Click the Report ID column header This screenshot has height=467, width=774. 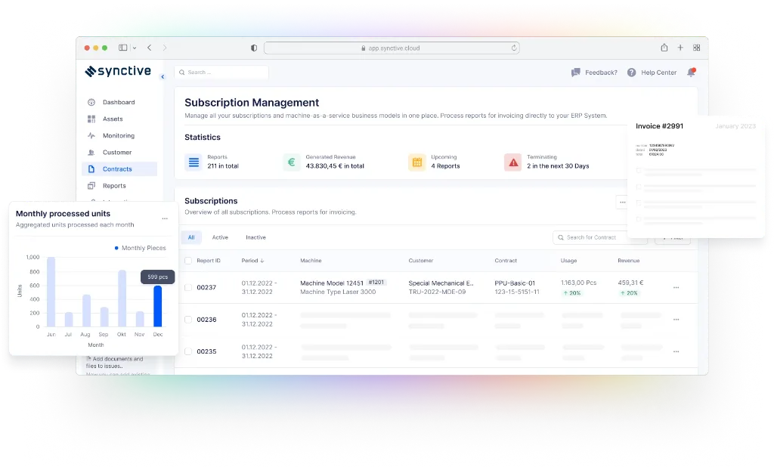click(x=209, y=261)
